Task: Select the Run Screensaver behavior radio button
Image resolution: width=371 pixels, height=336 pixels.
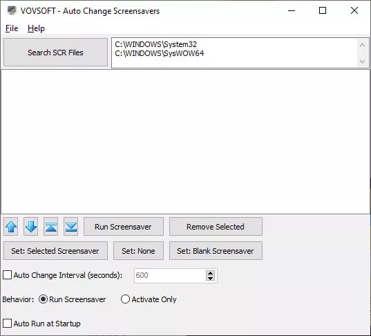Action: point(43,299)
